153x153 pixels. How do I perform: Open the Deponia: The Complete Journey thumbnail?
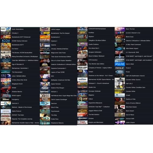click(x=6, y=119)
